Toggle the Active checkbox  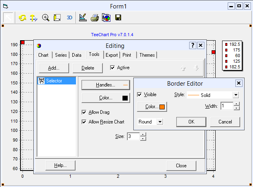tap(112, 68)
